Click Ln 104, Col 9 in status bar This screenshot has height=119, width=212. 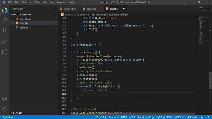click(99, 117)
